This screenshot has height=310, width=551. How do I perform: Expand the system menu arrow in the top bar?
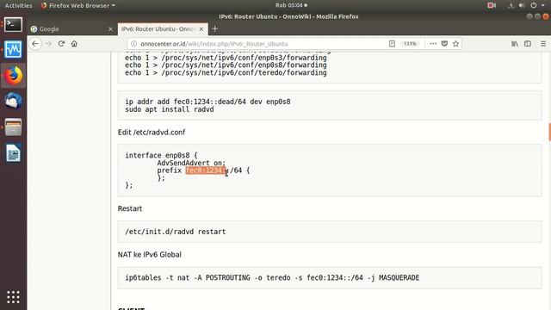point(543,5)
